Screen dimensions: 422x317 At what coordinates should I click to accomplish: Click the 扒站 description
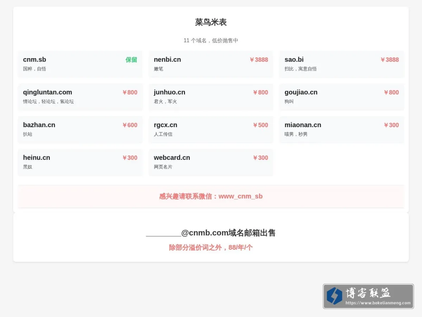pos(27,134)
